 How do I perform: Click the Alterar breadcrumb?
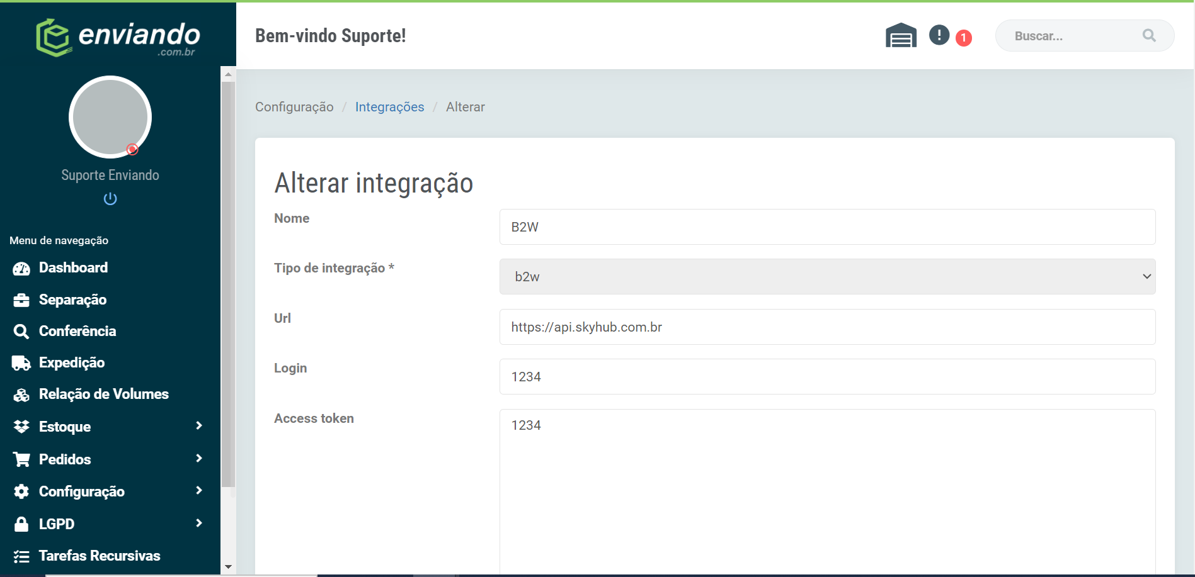466,107
